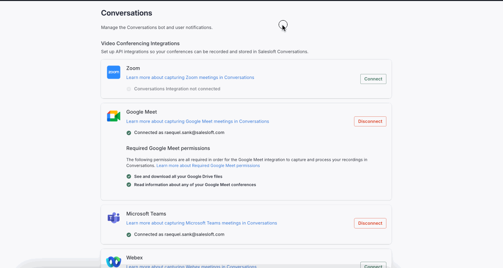Open the link about capturing Zoom meetings

tap(190, 78)
